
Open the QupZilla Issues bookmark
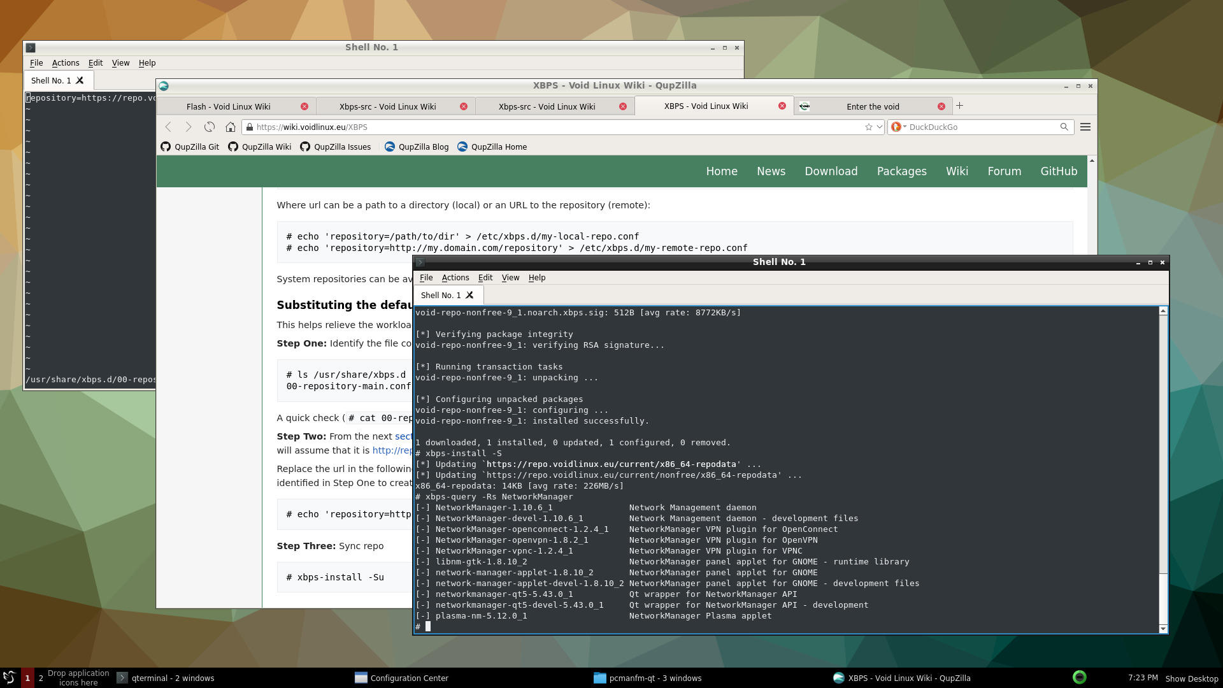coord(336,147)
